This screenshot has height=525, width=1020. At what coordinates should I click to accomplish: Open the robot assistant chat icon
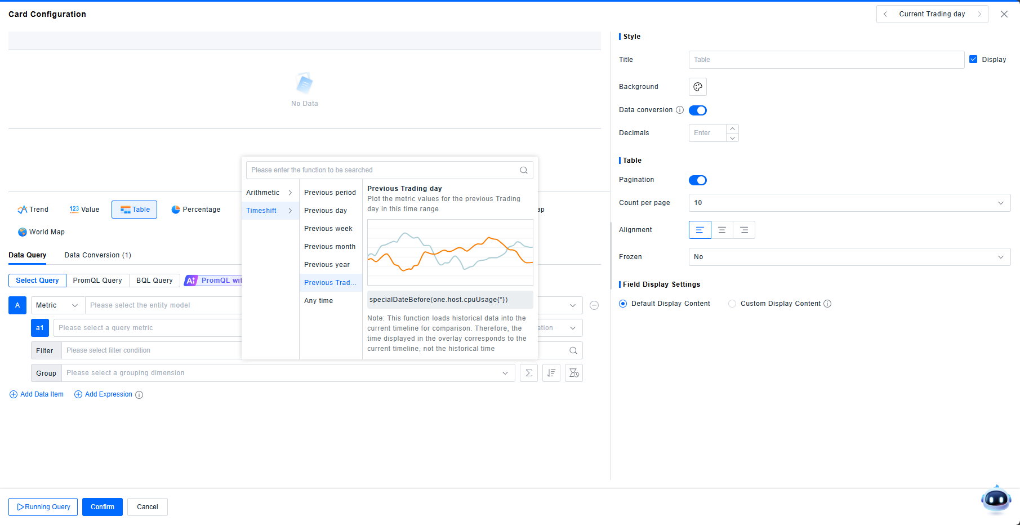[x=995, y=500]
